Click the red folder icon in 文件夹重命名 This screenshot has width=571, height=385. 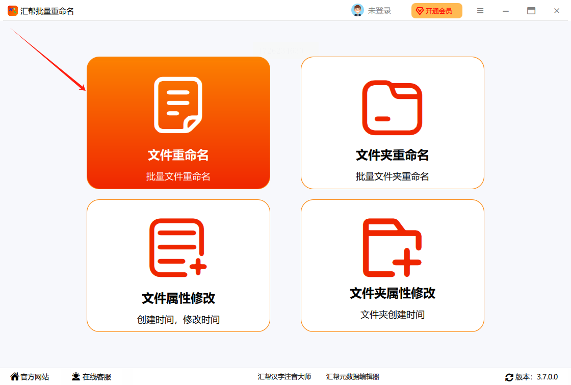click(x=392, y=108)
